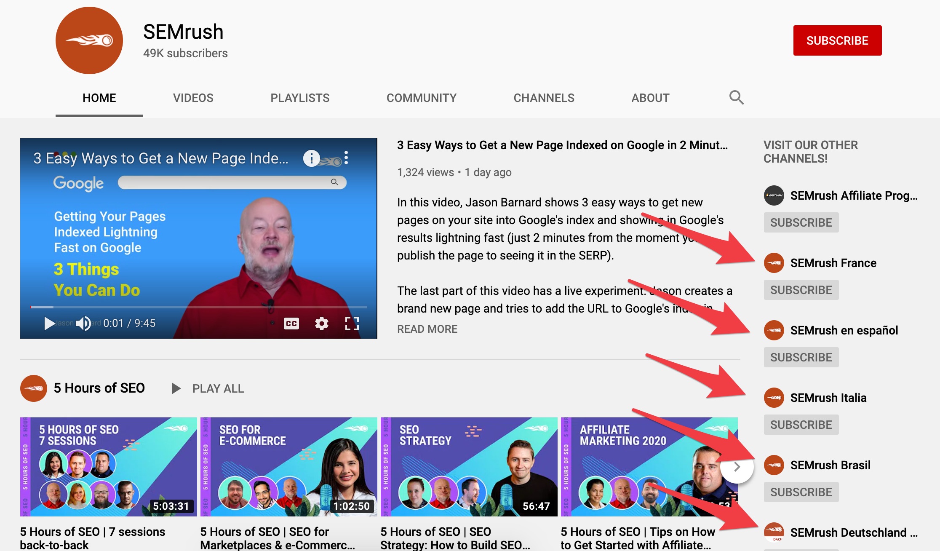Subscribe to SEMrush en español channel

click(801, 357)
